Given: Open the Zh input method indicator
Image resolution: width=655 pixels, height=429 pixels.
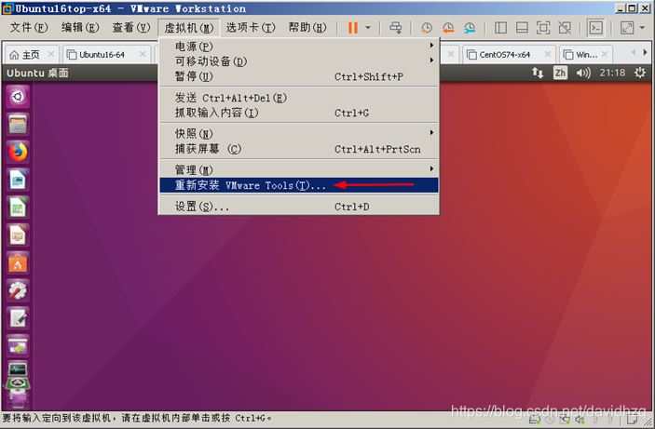Looking at the screenshot, I should [x=560, y=73].
